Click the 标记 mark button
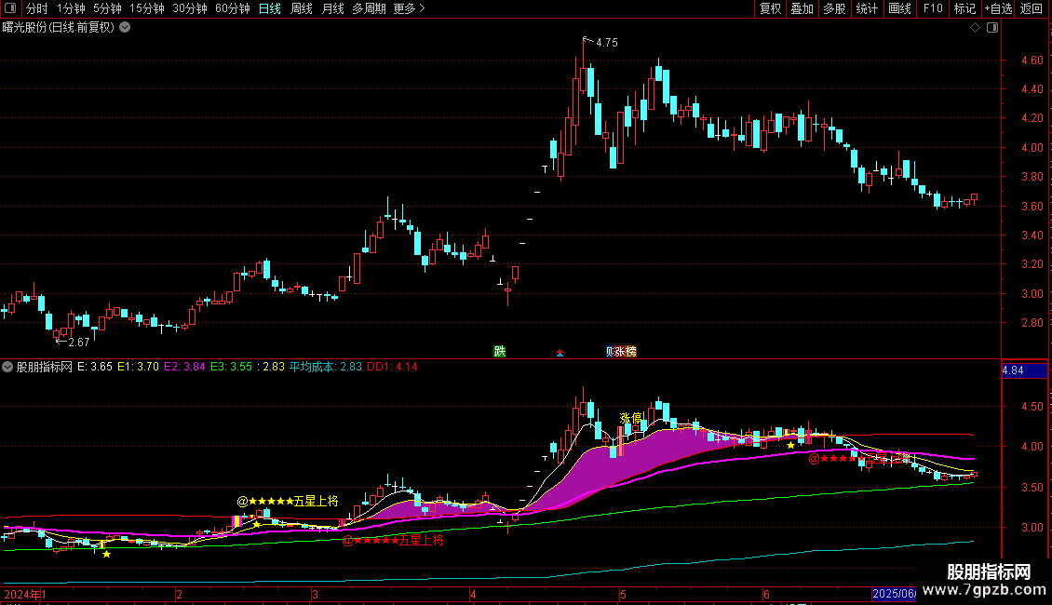This screenshot has width=1052, height=605. point(964,8)
